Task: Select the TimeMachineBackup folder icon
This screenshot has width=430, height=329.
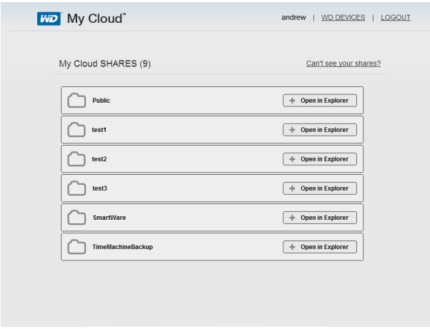Action: [x=77, y=247]
